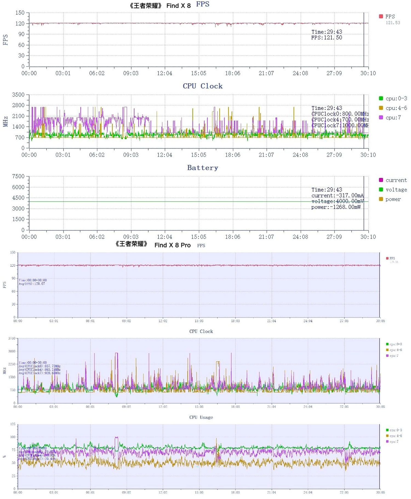Click the 'CPUClock7:1000.00MHz' readout
This screenshot has height=499, width=411.
pyautogui.click(x=340, y=125)
